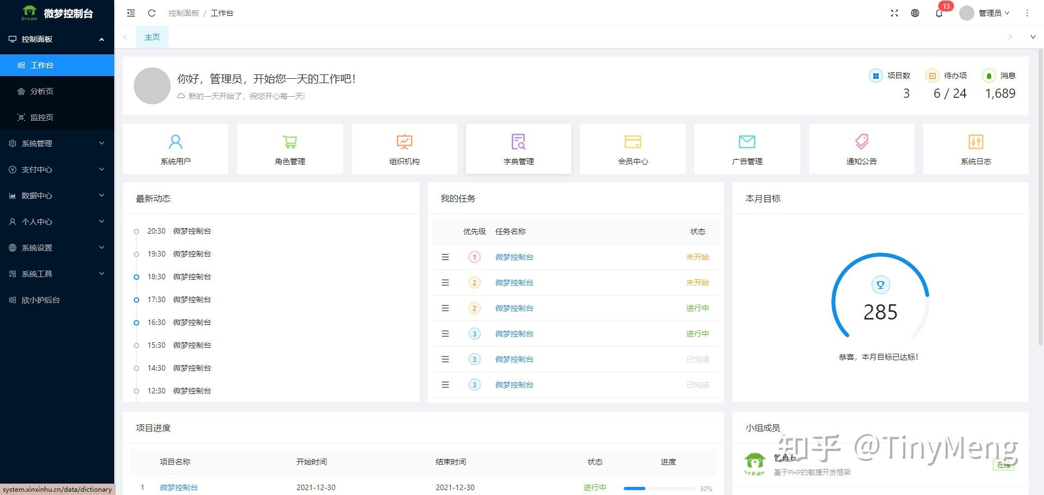Open the tab actions dropdown arrow
The height and width of the screenshot is (495, 1044).
pos(1033,37)
